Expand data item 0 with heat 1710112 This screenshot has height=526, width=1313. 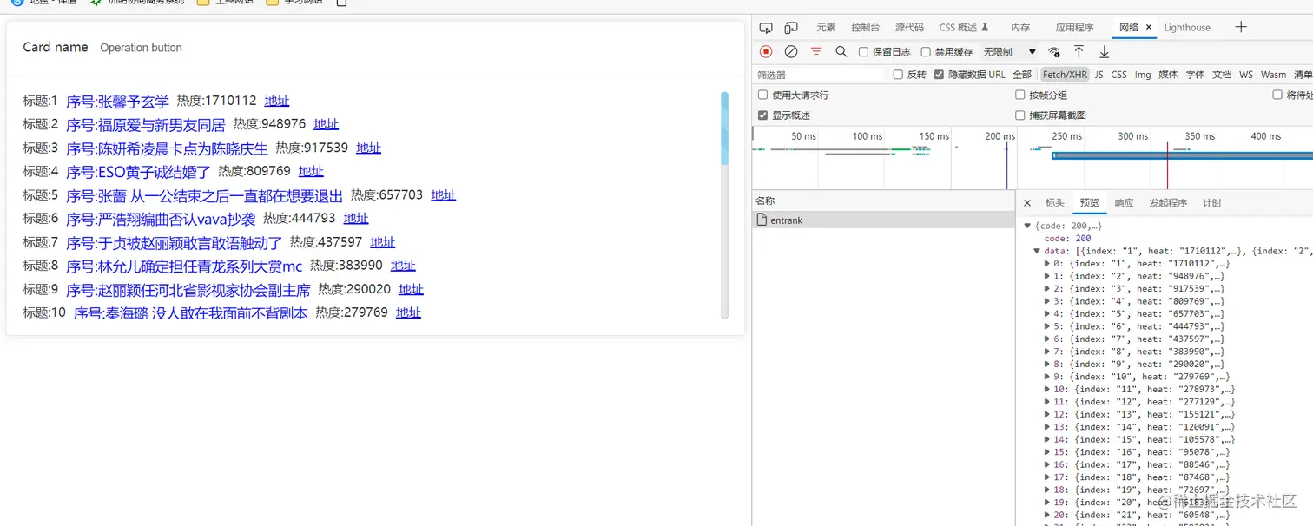tap(1047, 263)
